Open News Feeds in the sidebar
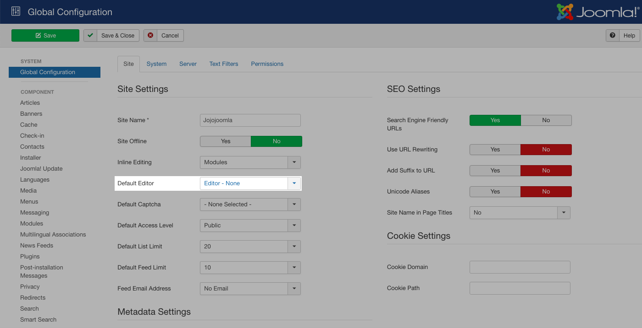The image size is (642, 328). (37, 246)
